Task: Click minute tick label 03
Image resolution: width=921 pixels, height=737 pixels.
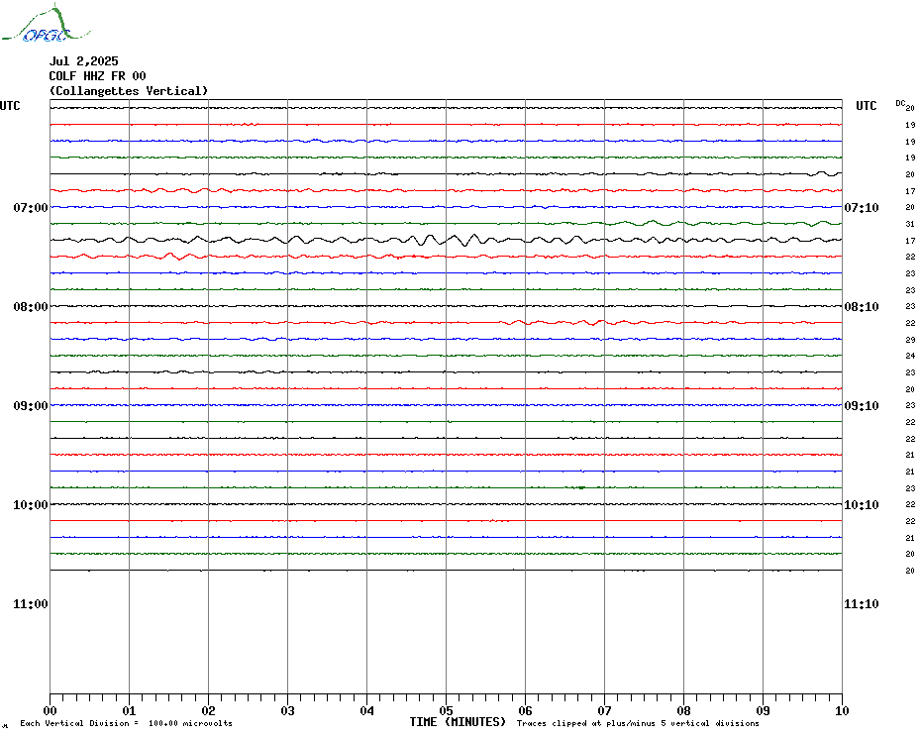Action: click(x=288, y=711)
